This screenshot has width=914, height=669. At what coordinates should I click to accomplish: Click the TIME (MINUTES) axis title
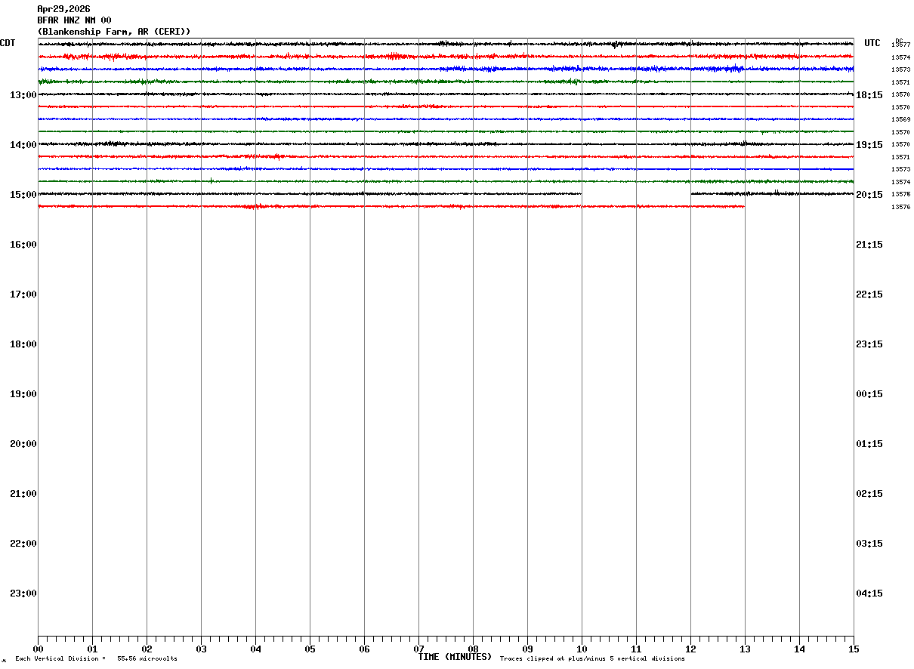point(455,657)
